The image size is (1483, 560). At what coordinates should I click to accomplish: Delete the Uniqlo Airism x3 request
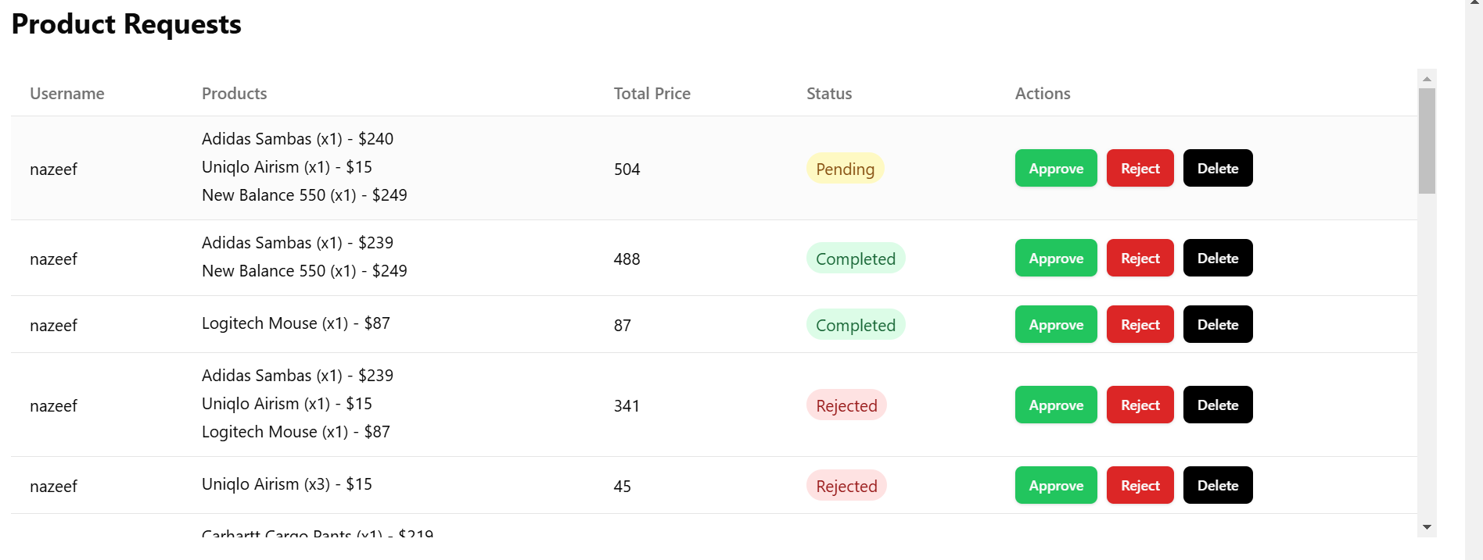click(x=1217, y=485)
